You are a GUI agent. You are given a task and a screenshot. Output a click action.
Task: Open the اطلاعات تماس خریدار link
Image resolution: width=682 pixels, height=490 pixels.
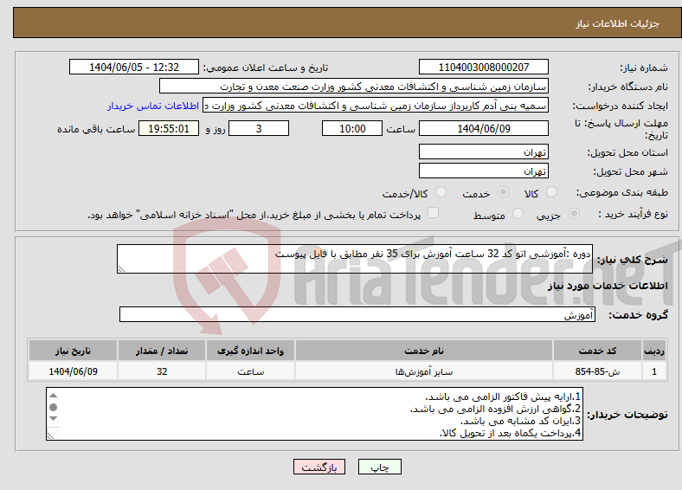(x=153, y=106)
